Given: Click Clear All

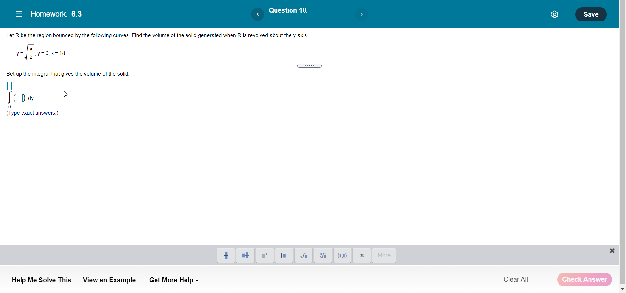Looking at the screenshot, I should 515,279.
